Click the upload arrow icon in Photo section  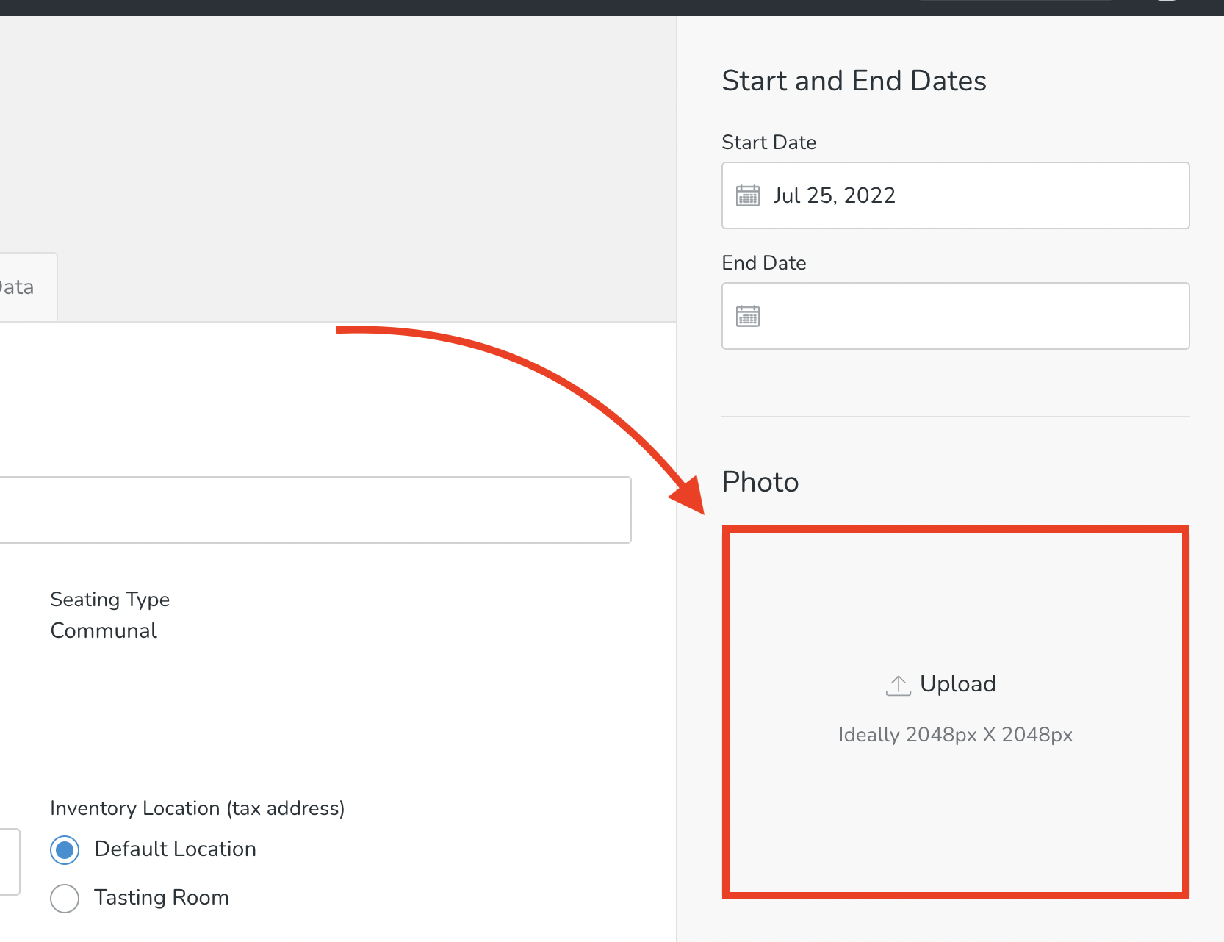tap(897, 683)
